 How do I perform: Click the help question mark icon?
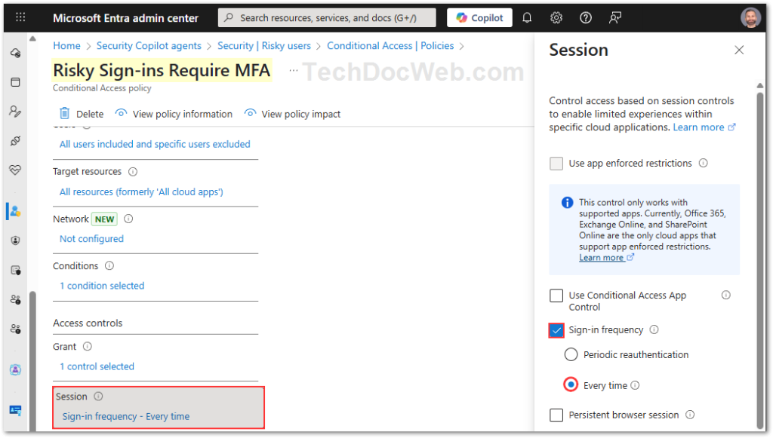coord(586,17)
